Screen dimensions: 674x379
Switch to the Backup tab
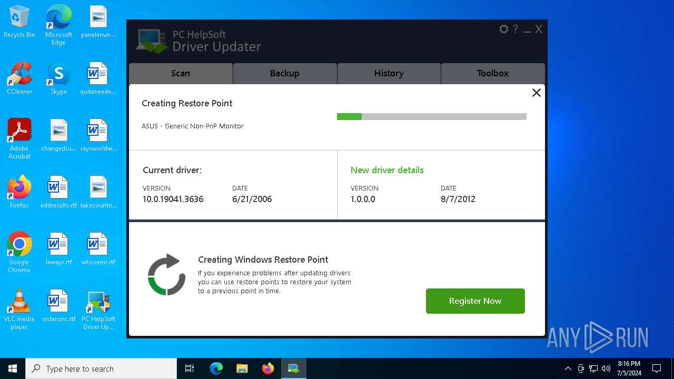click(285, 74)
